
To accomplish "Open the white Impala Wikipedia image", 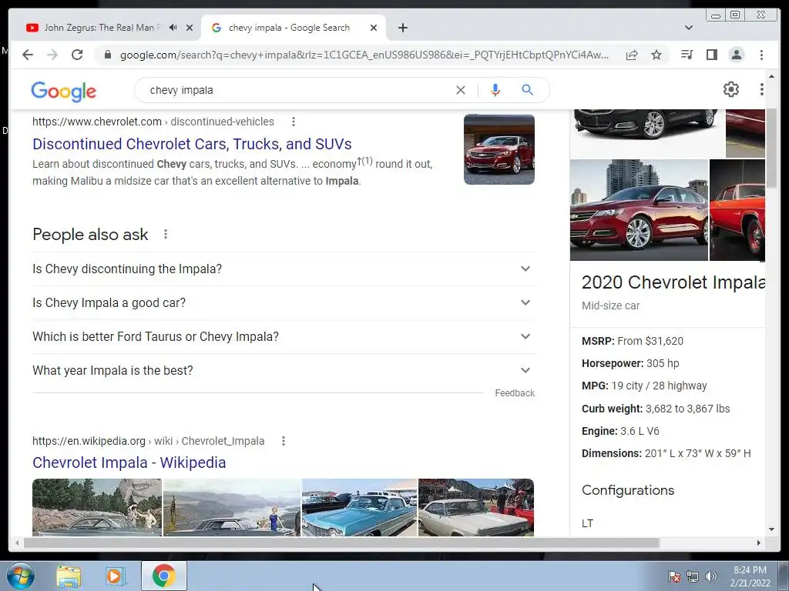I will click(x=476, y=507).
